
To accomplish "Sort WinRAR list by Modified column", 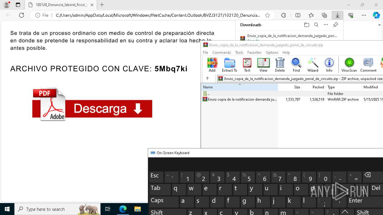I will (x=372, y=87).
